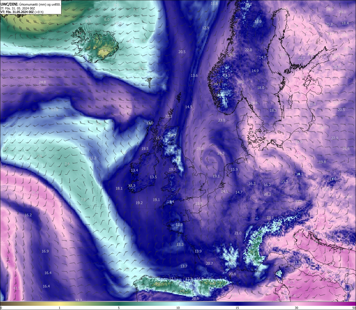Click the 11.8 value at top
The height and width of the screenshot is (310, 356).
point(214,3)
